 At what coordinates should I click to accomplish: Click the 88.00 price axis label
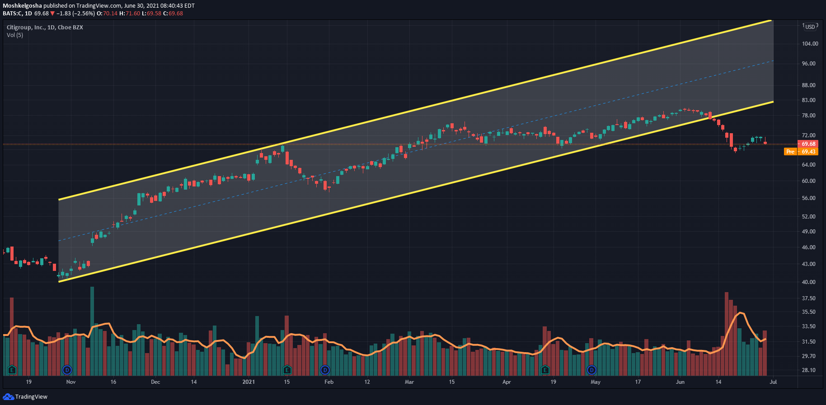tap(808, 85)
